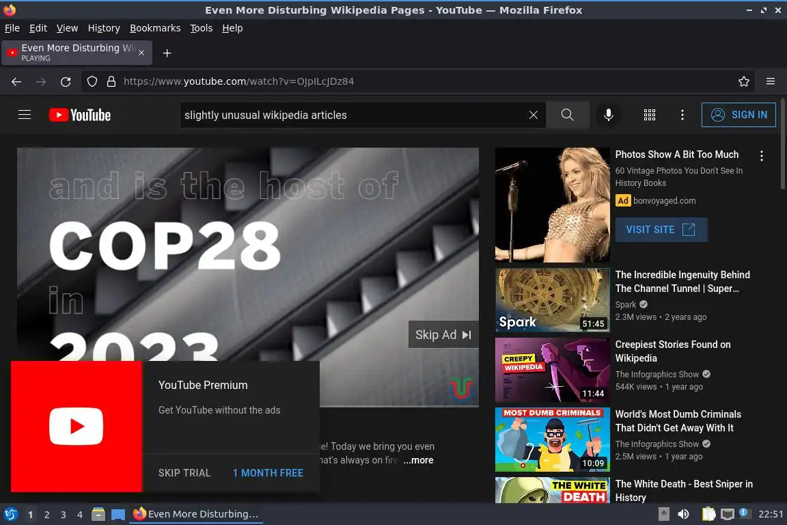View site security padlock info
Screen dimensions: 787x525
[x=111, y=81]
